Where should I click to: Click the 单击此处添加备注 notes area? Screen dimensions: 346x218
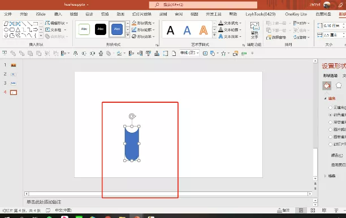pos(44,202)
